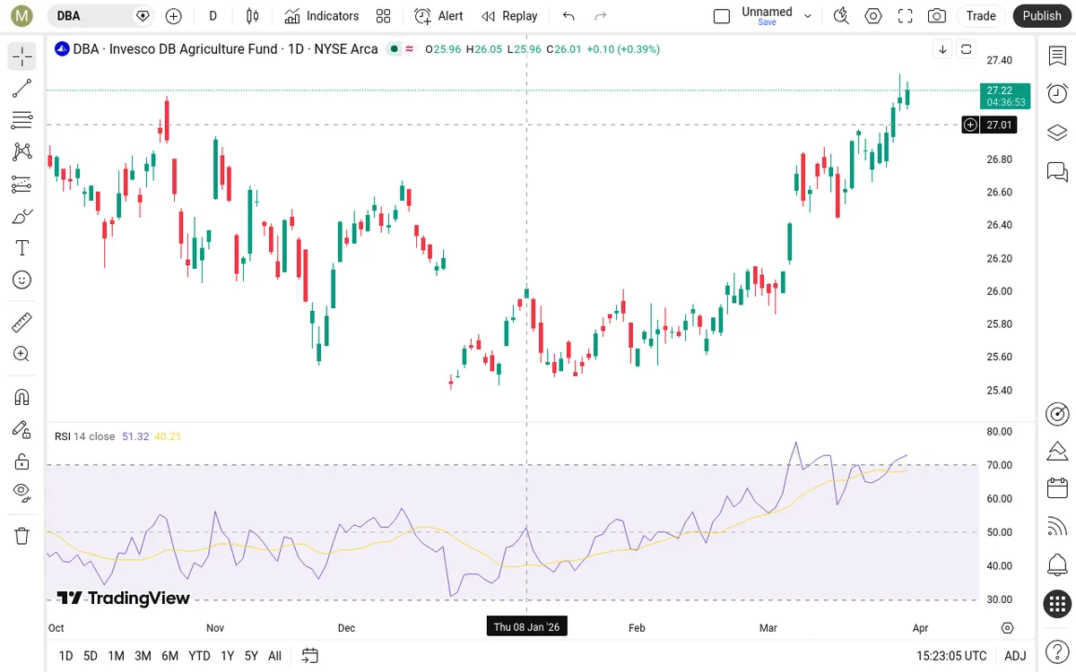Open the products grid menu
1076x672 pixels.
(1057, 604)
